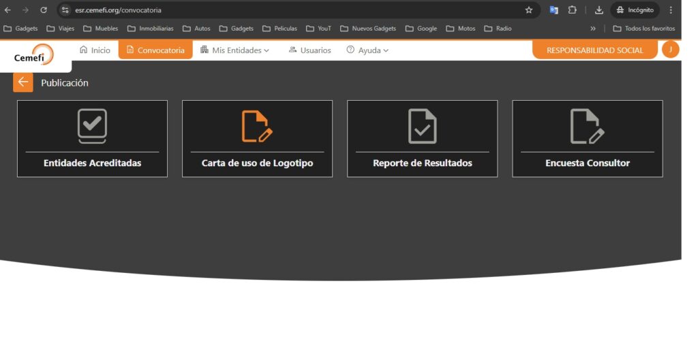This screenshot has width=698, height=337.
Task: Open the Carta de uso de Logotipo card
Action: click(257, 139)
